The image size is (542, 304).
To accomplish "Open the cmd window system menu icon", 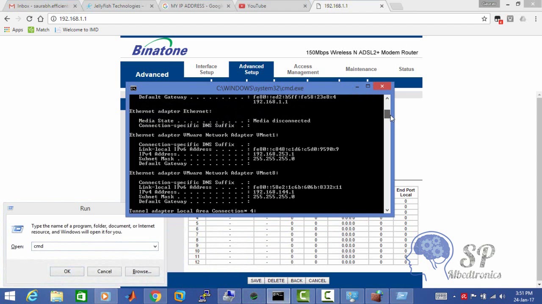I will tap(133, 88).
